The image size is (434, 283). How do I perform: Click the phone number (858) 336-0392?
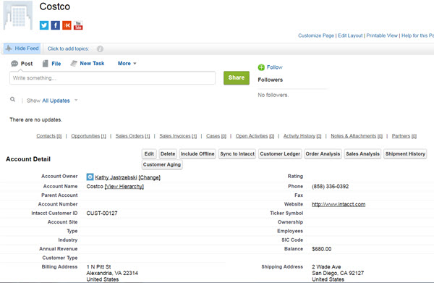pyautogui.click(x=331, y=186)
